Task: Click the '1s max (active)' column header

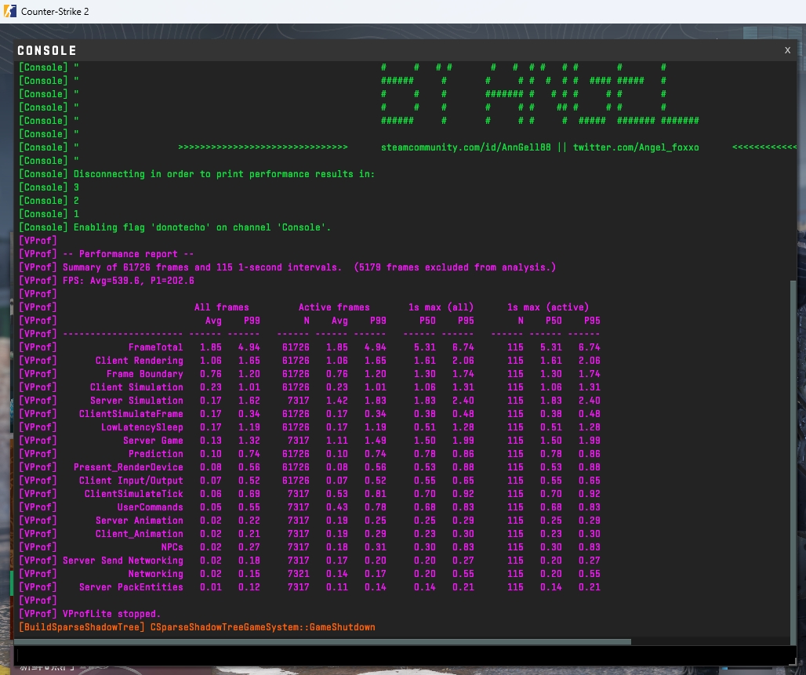Action: tap(548, 307)
